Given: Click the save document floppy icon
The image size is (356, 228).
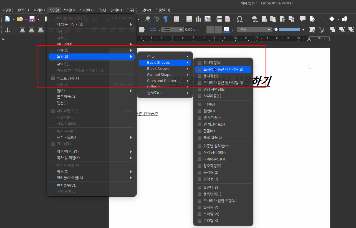Looking at the screenshot, I should point(32,19).
